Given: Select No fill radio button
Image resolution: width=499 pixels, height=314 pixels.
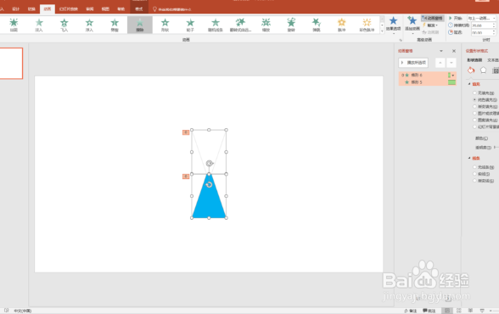Looking at the screenshot, I should (474, 93).
